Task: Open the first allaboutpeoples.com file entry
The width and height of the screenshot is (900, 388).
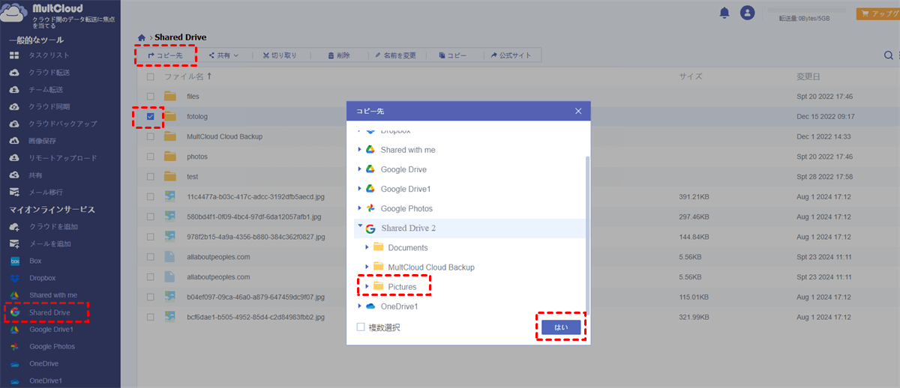Action: (218, 257)
